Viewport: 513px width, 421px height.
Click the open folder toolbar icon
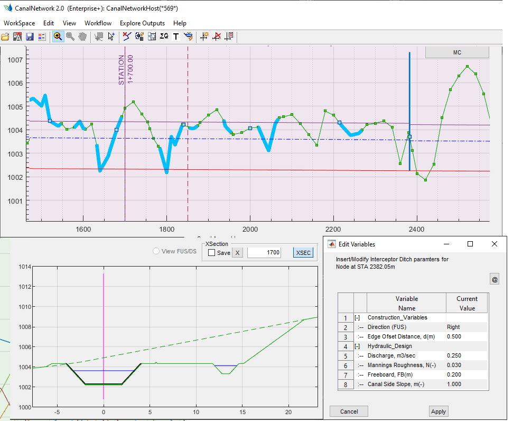pos(6,36)
